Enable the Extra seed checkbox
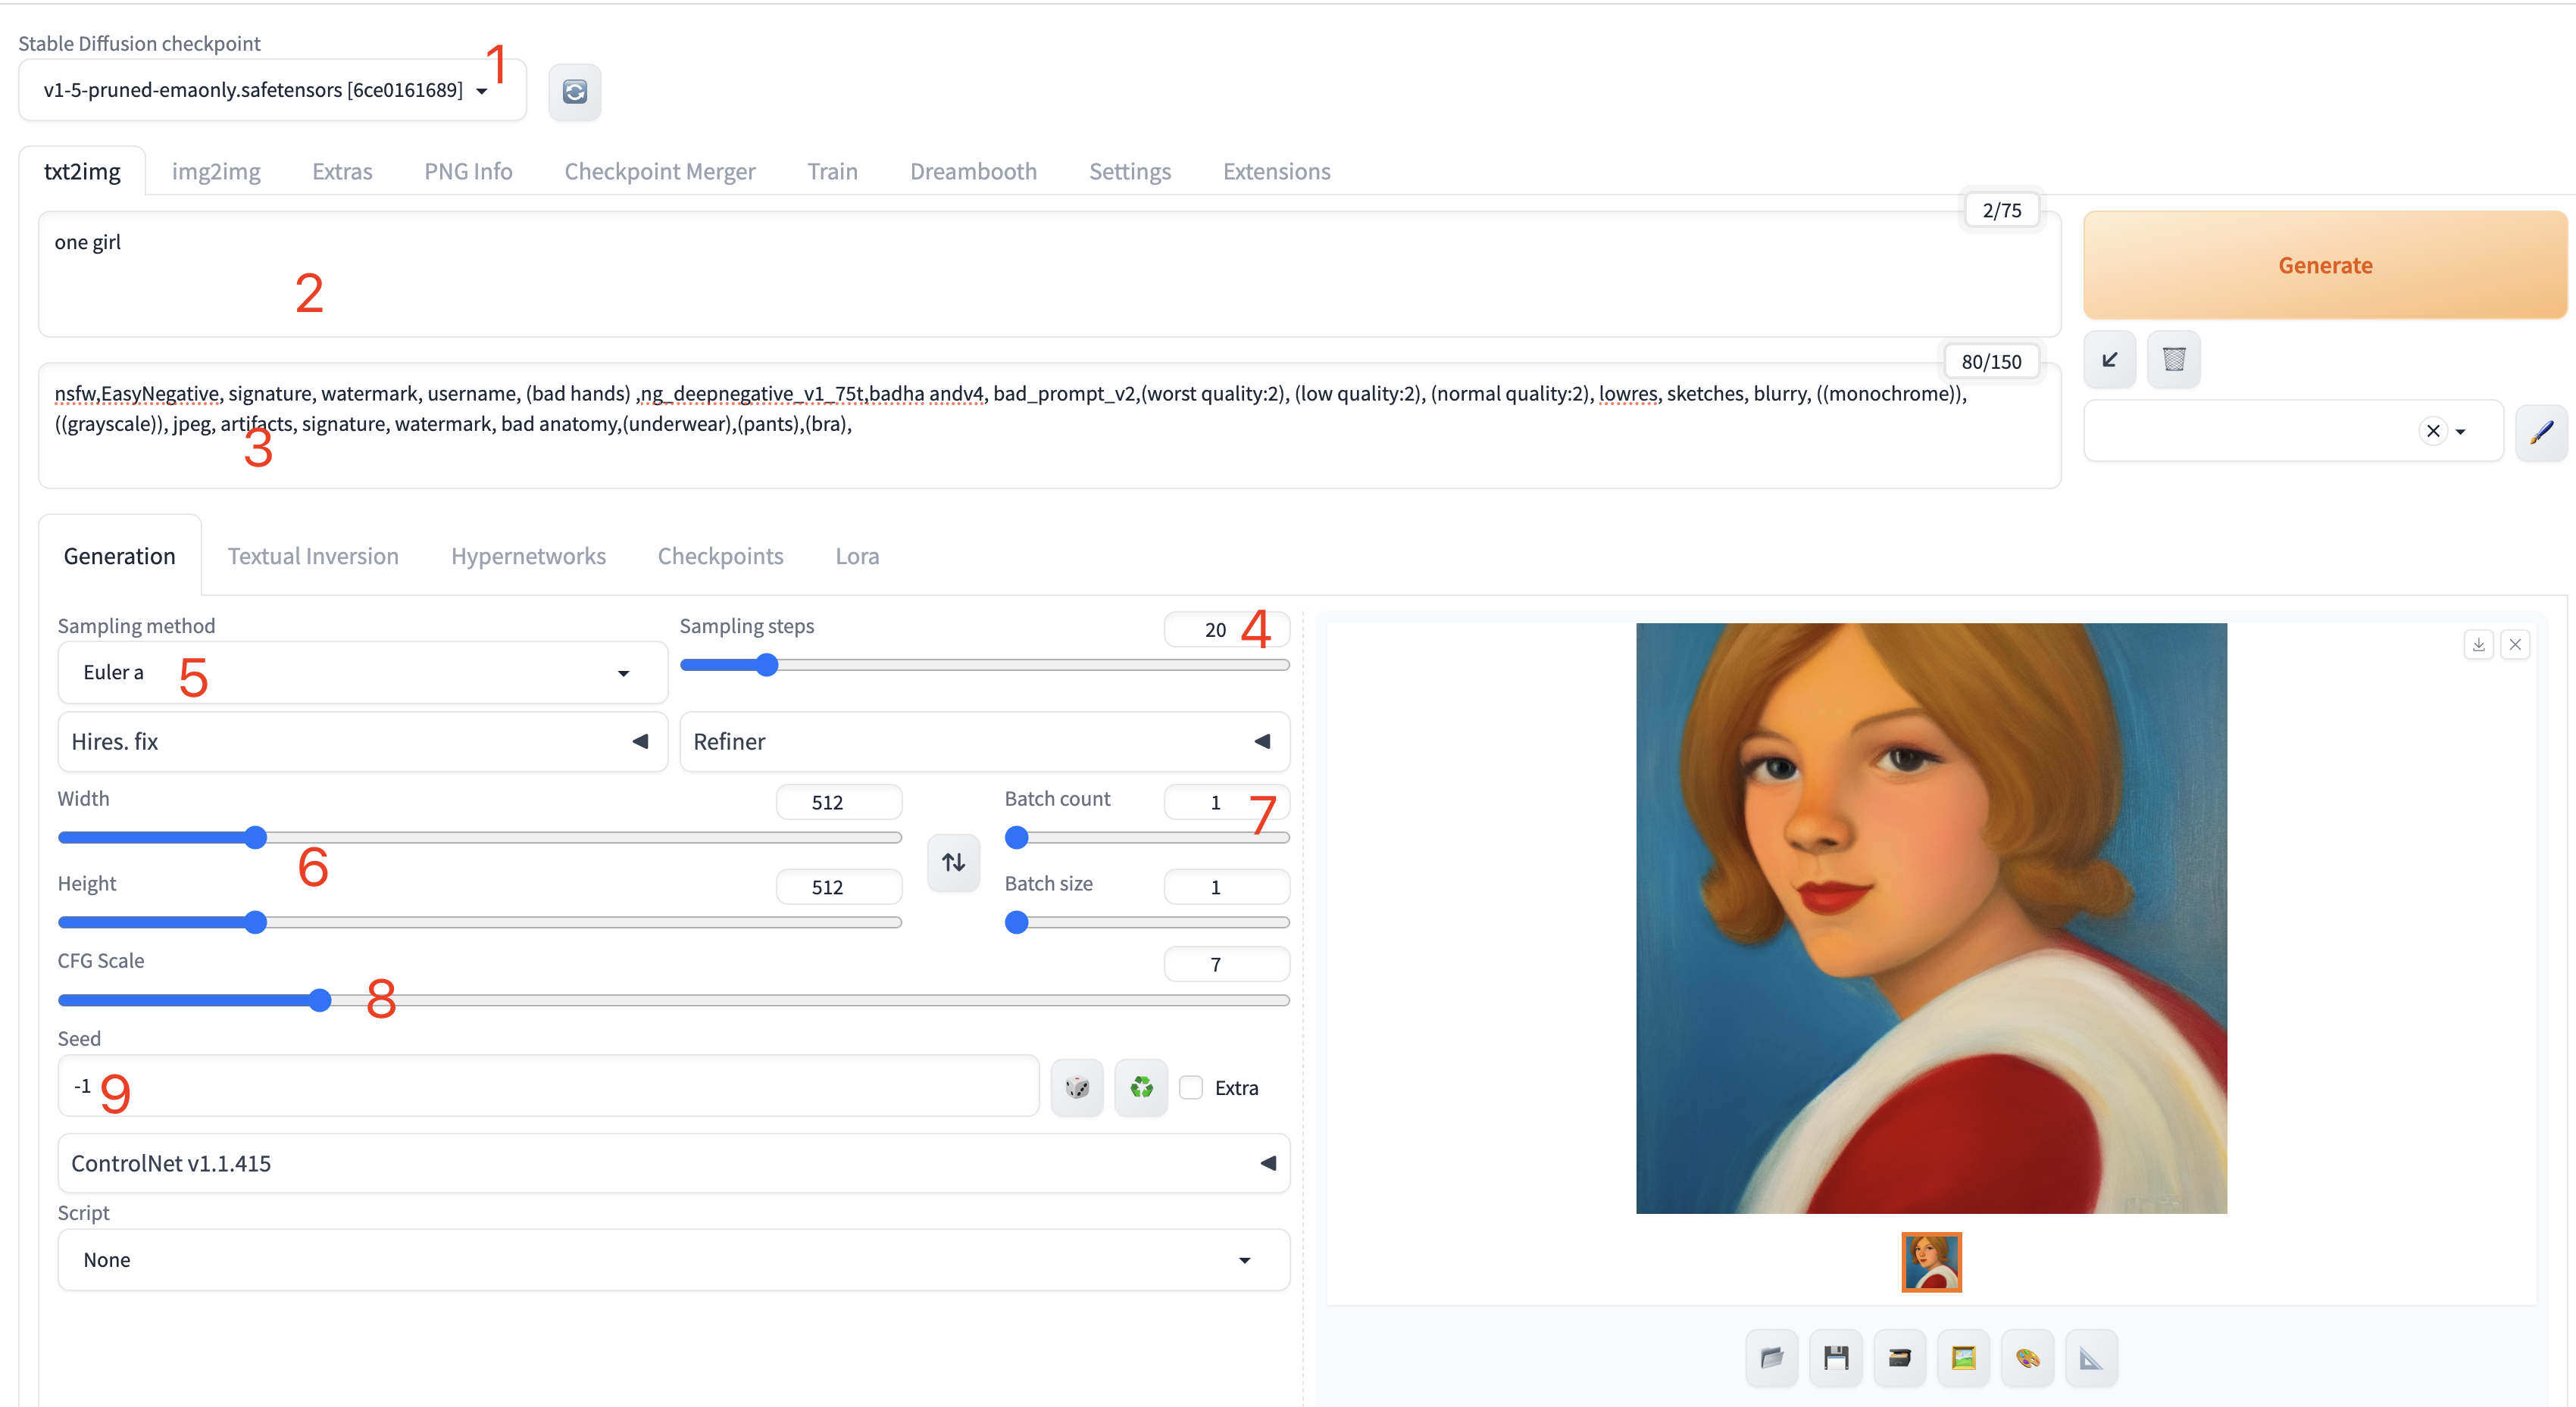 pos(1190,1087)
